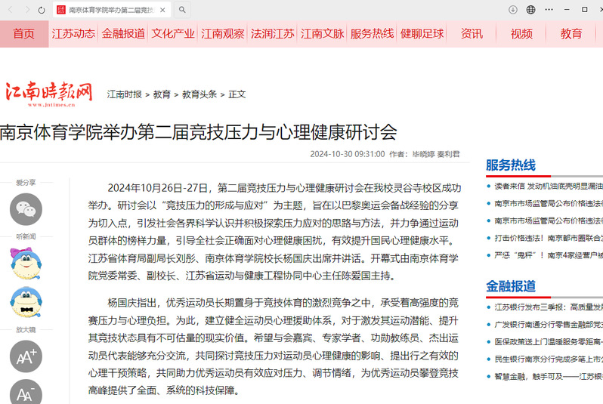Open the browser hamburger menu
This screenshot has height=404, width=603.
[x=549, y=10]
